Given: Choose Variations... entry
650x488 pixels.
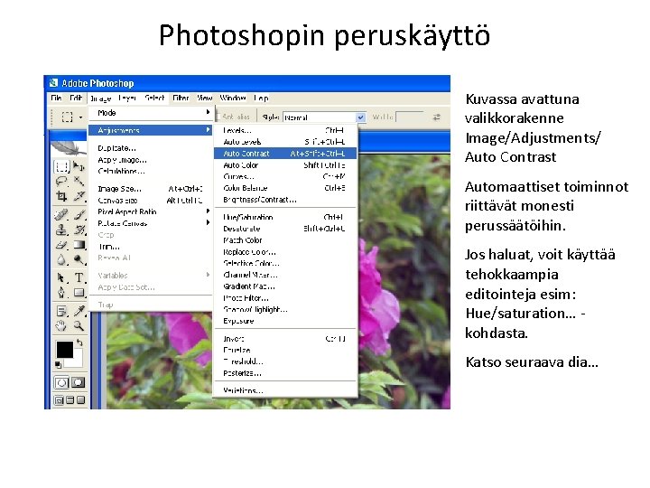Looking at the screenshot, I should click(285, 390).
